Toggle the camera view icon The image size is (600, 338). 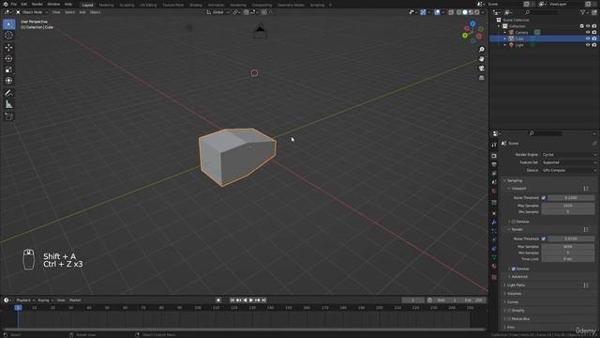[x=481, y=69]
